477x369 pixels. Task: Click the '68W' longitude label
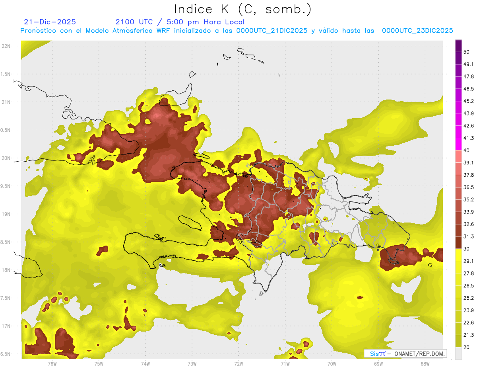click(x=425, y=363)
